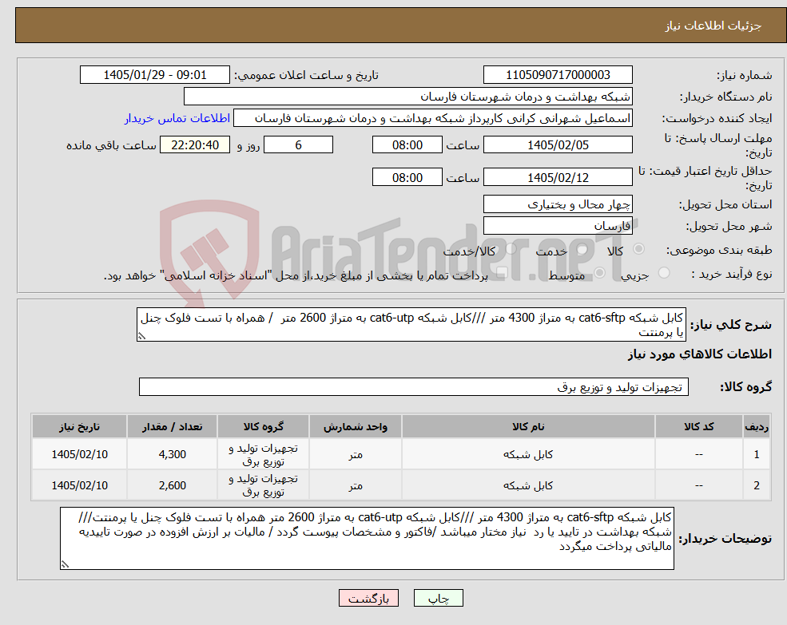Open the اطلاعات تماس خریدار link
Image resolution: width=787 pixels, height=625 pixels.
(x=177, y=118)
